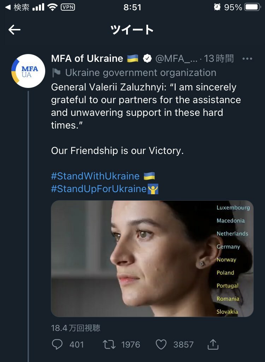265x362 pixels.
Task: Return to 検索 app via status bar
Action: [x=17, y=7]
